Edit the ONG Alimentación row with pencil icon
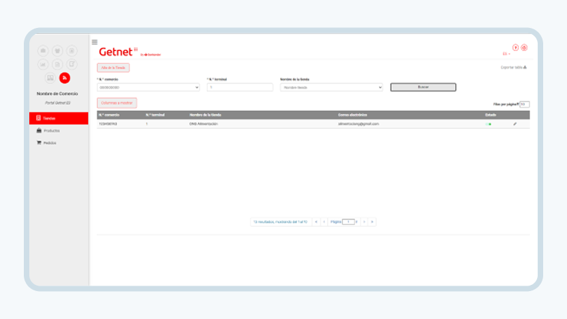 point(515,124)
